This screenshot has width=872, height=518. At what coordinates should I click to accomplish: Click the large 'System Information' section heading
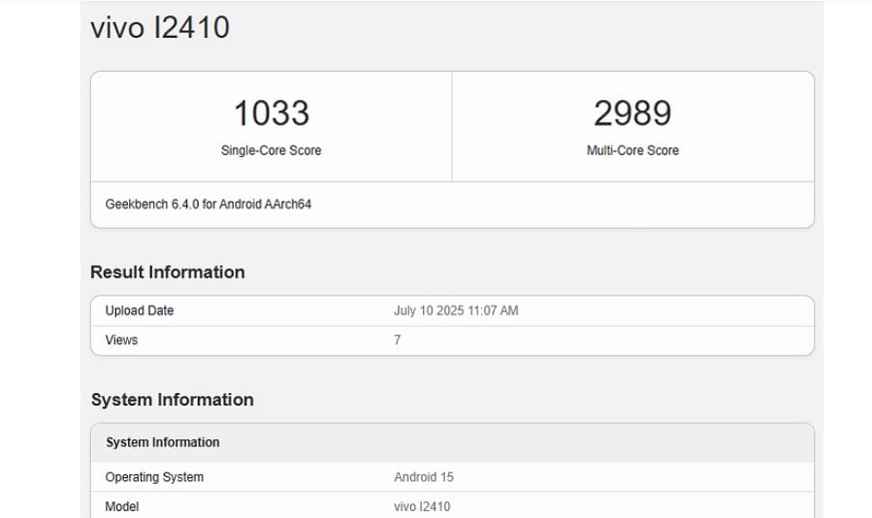point(173,400)
